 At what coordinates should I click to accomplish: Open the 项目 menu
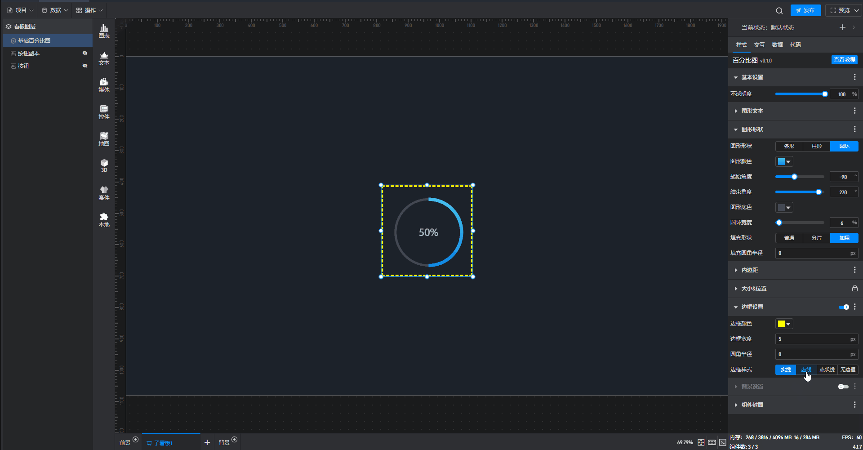[21, 10]
